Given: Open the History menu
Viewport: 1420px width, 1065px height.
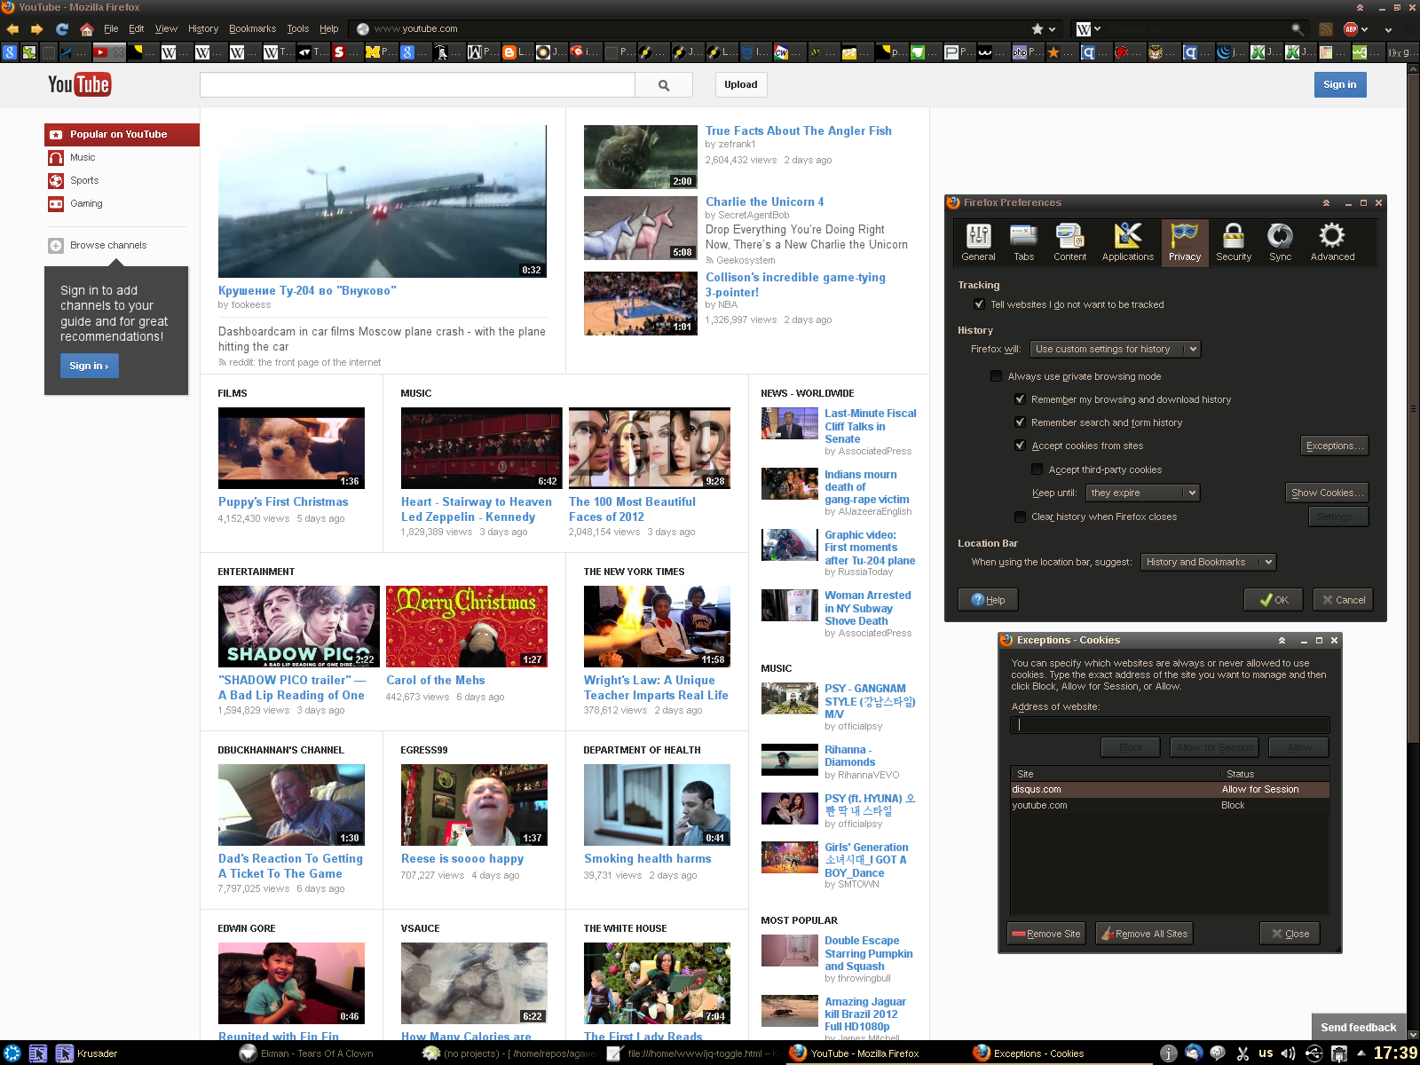Looking at the screenshot, I should [202, 29].
